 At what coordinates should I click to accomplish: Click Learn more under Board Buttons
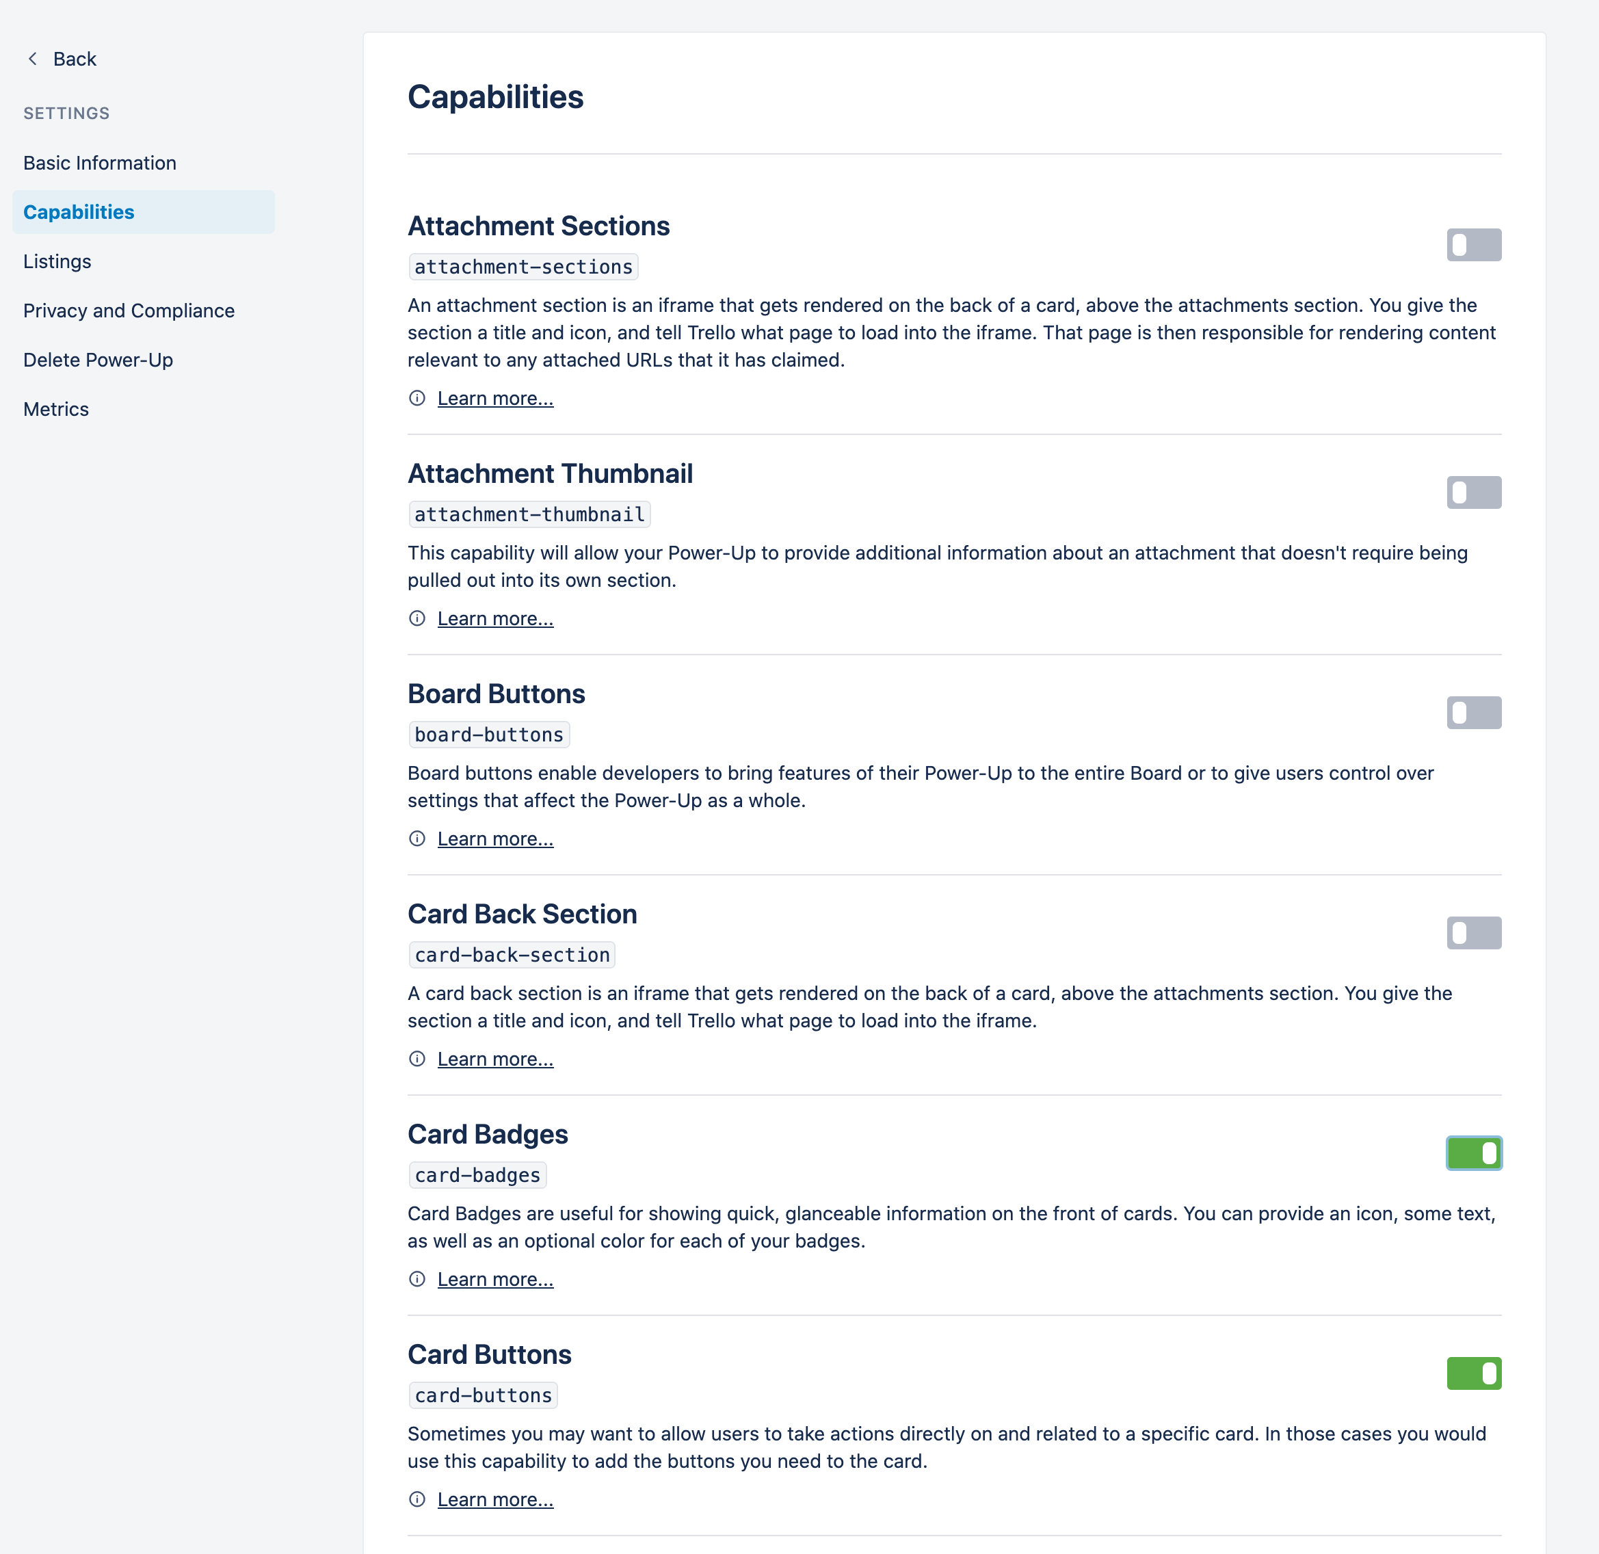tap(495, 839)
